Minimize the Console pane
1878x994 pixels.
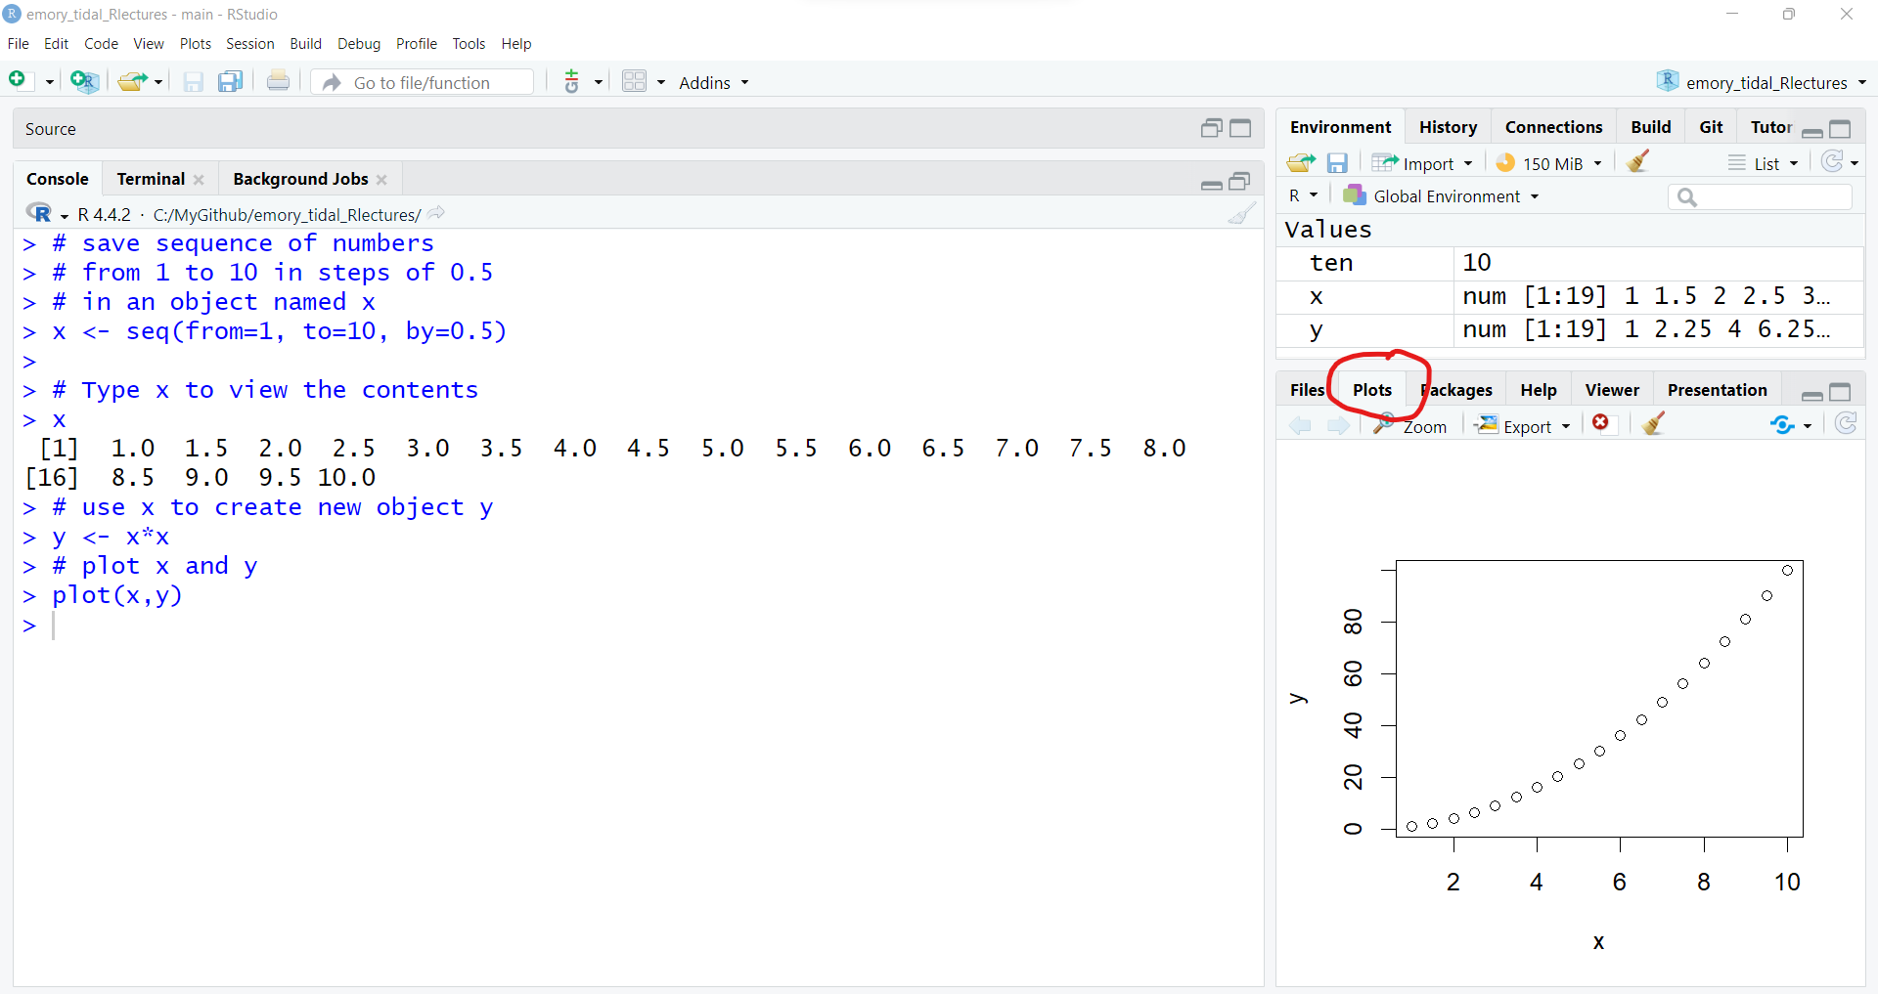1211,183
